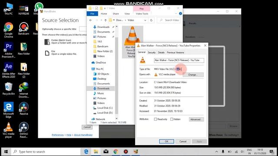
Task: Launch VLC media player desktop shortcut
Action: tap(9, 130)
